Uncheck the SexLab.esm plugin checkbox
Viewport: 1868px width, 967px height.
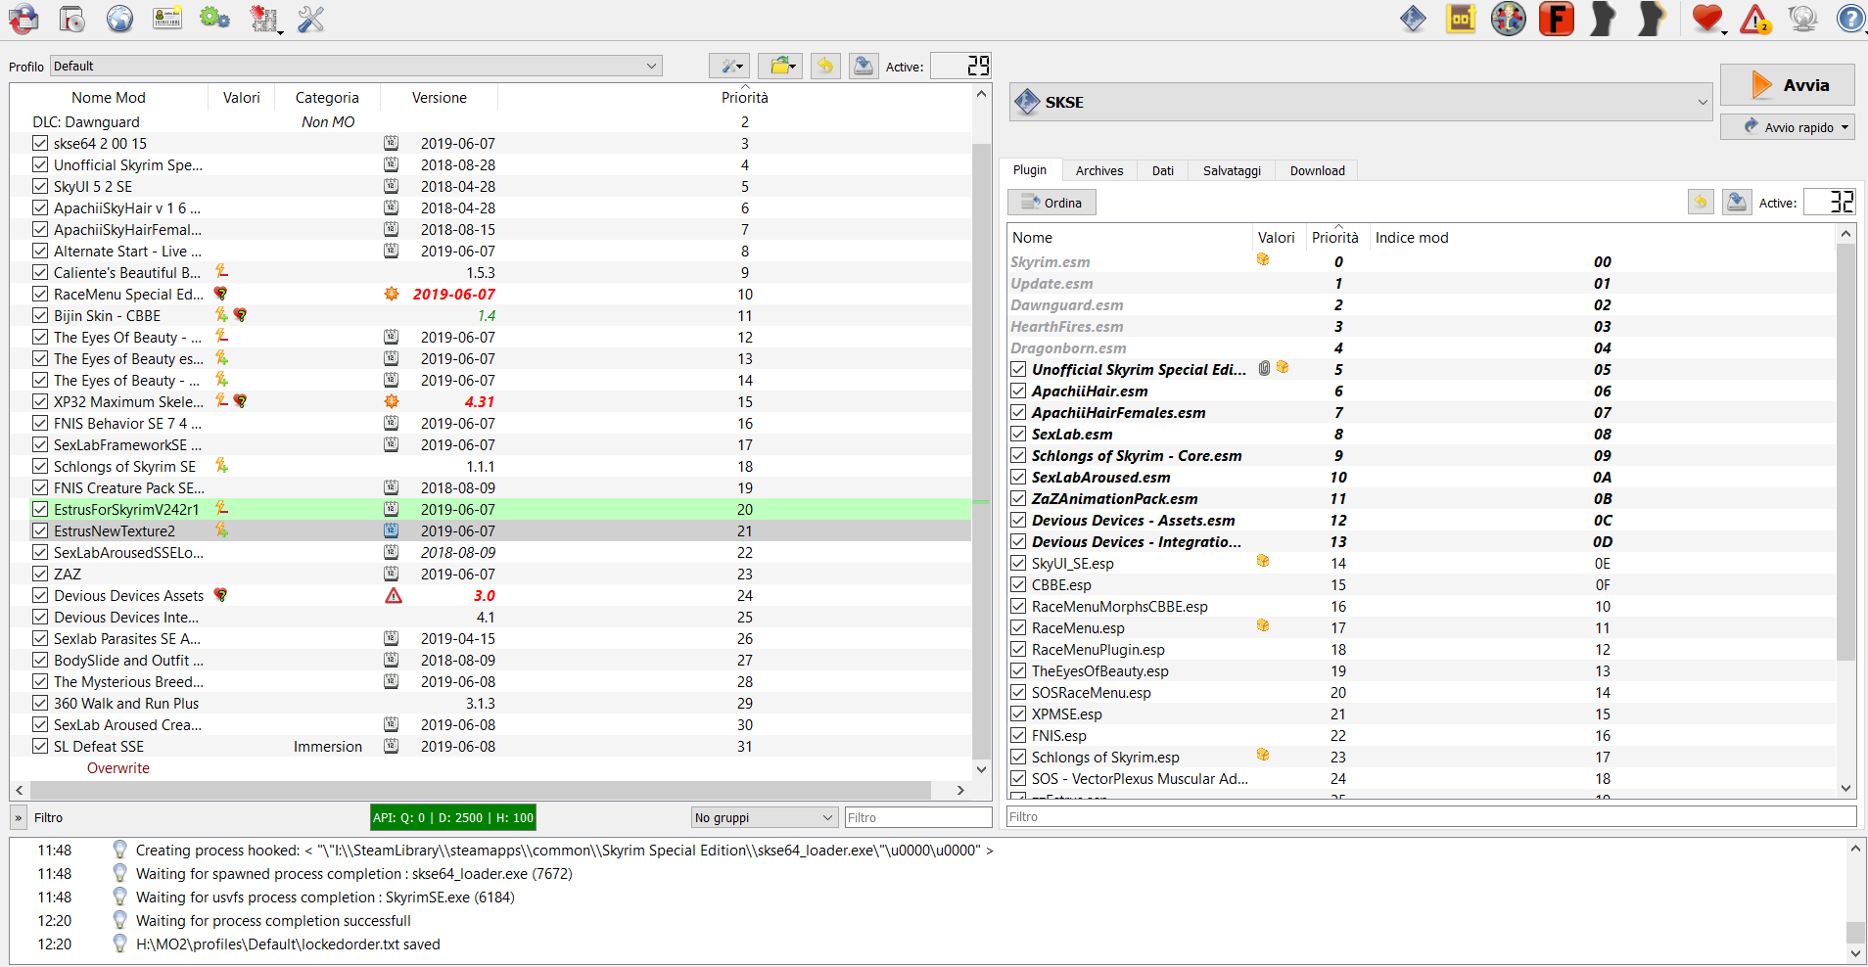1018,434
